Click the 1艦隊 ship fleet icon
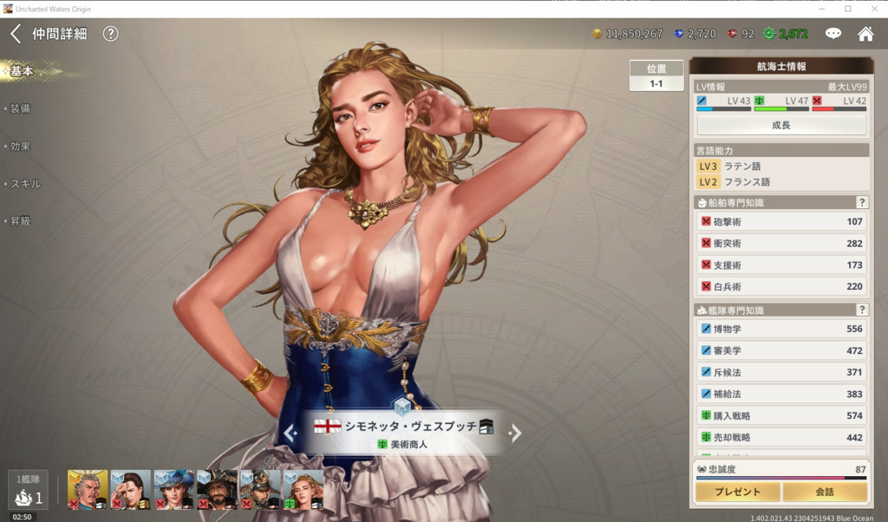 (23, 498)
